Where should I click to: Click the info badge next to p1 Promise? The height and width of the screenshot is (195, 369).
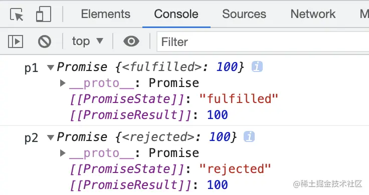pyautogui.click(x=257, y=66)
